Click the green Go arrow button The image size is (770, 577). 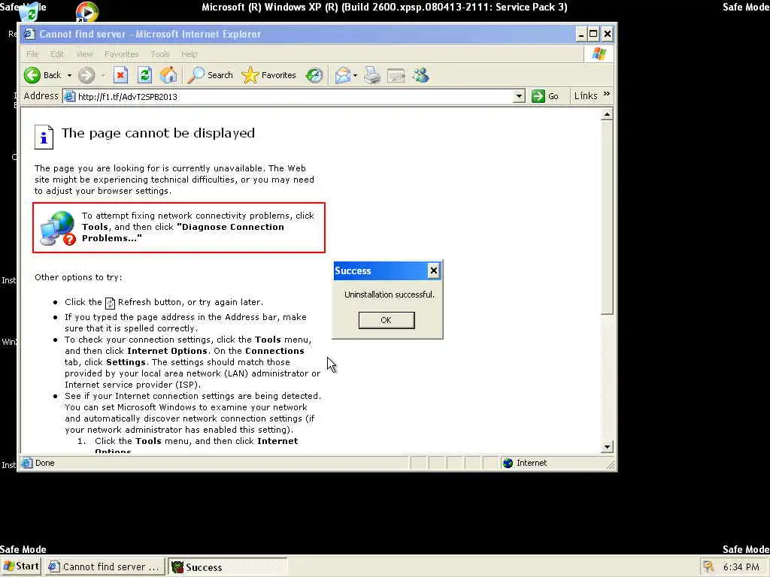pyautogui.click(x=538, y=95)
